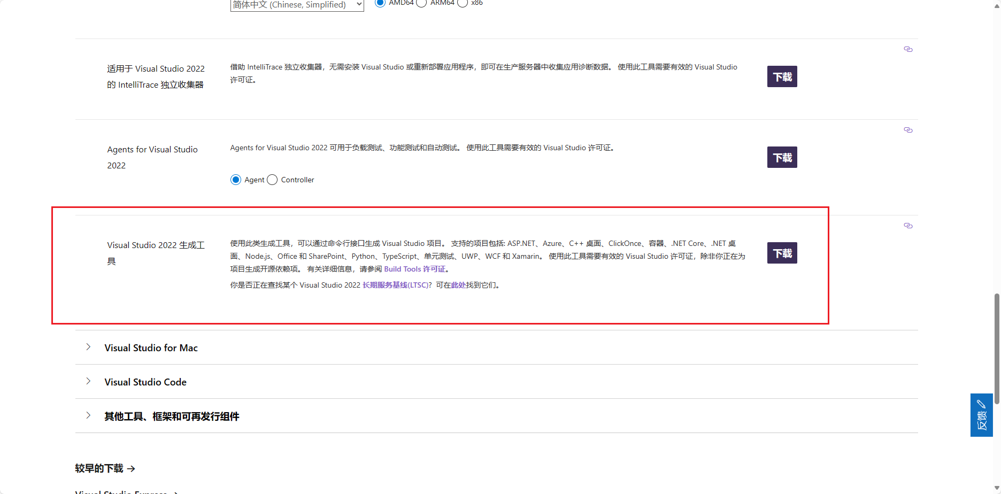Expand the Visual Studio for Mac section
The height and width of the screenshot is (494, 1001).
(x=496, y=348)
